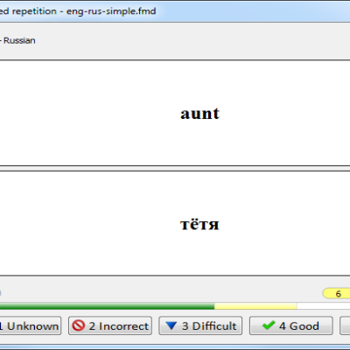Click the red prohibited icon on the Incorrect button
The height and width of the screenshot is (350, 350).
click(x=78, y=325)
